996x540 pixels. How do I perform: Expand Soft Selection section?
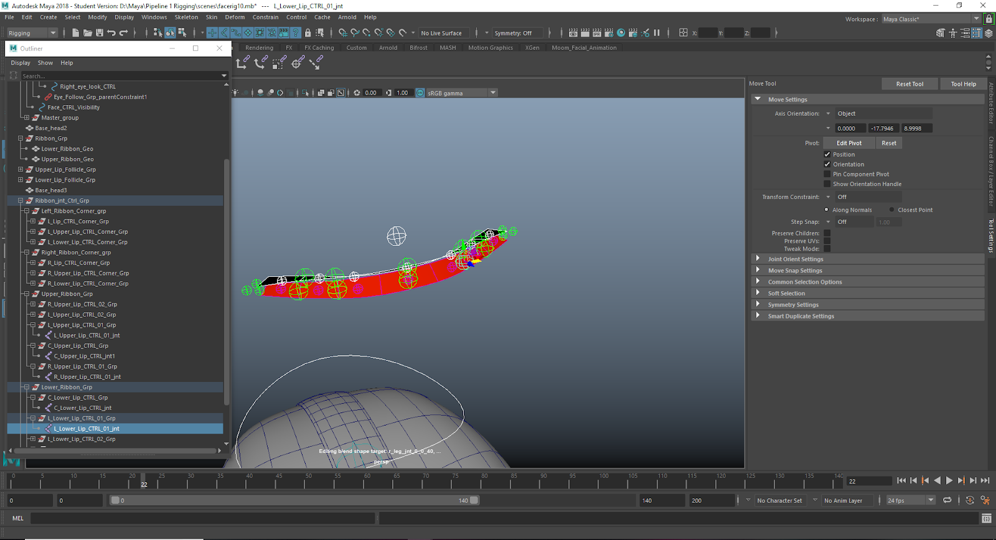pos(758,293)
